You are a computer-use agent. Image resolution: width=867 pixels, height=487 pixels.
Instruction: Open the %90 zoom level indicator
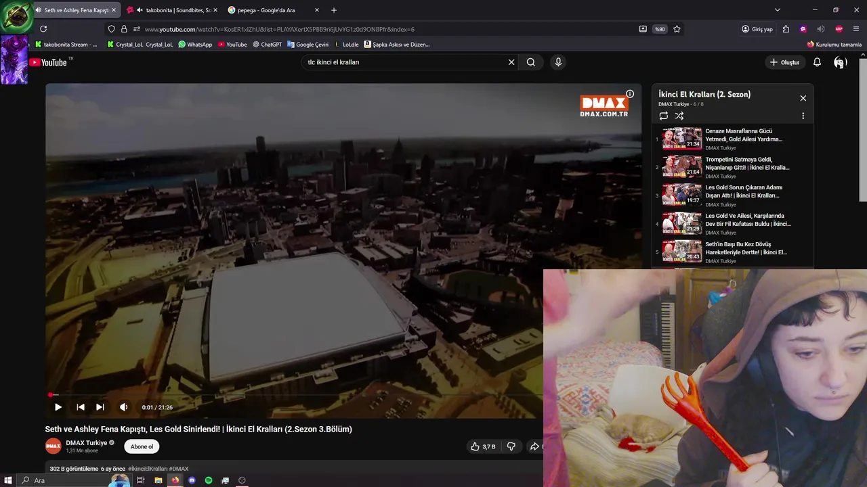coord(659,29)
